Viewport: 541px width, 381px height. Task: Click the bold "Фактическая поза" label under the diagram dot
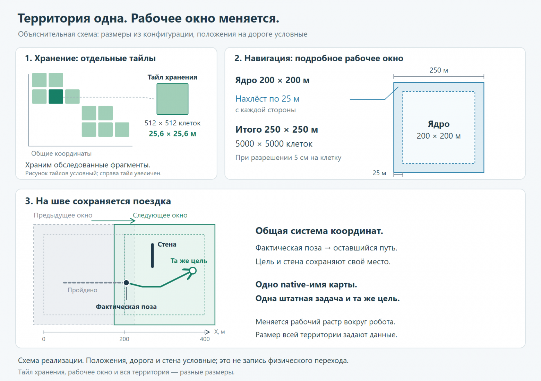pos(126,307)
